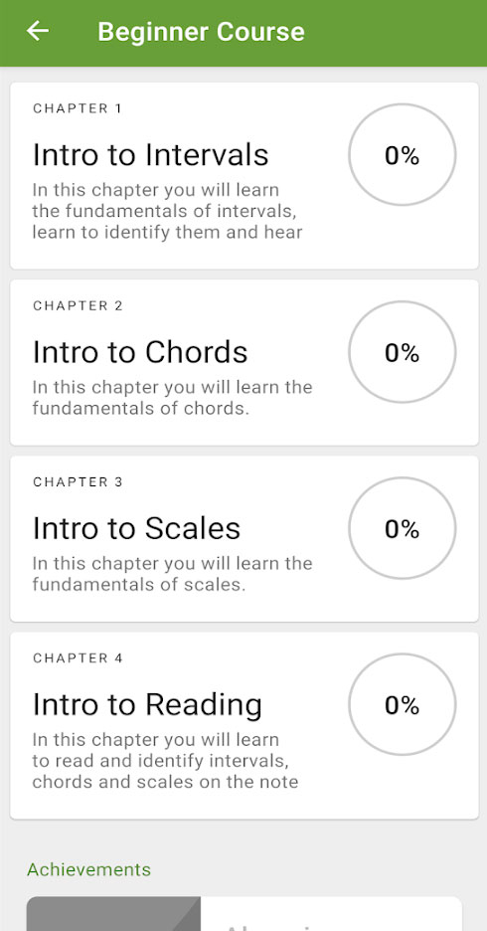The width and height of the screenshot is (487, 931).
Task: Select the Intro to Reading description text
Action: point(166,761)
